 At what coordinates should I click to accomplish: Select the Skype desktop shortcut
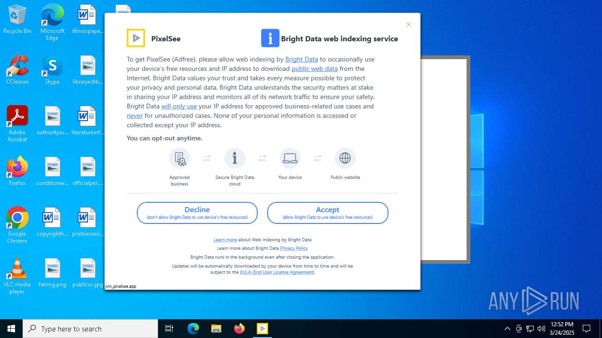(x=52, y=70)
